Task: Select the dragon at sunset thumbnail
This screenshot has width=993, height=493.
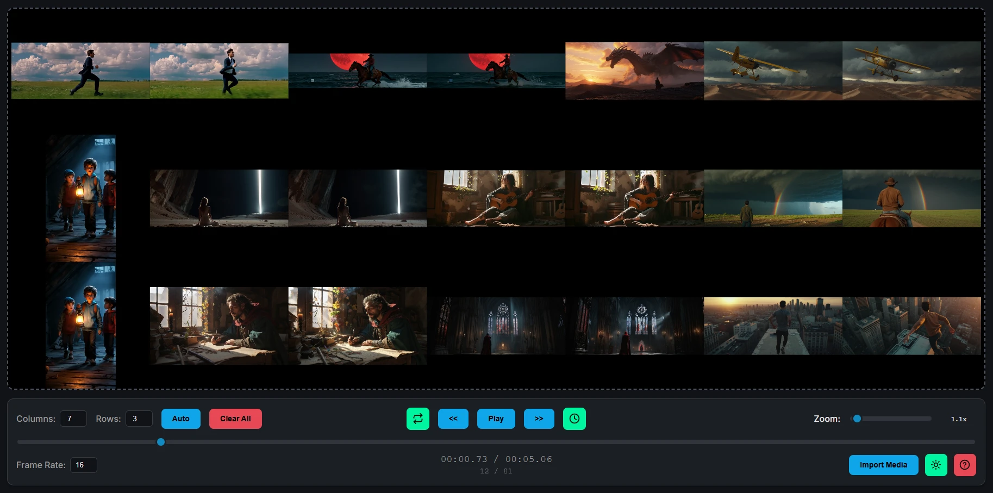Action: [x=634, y=71]
